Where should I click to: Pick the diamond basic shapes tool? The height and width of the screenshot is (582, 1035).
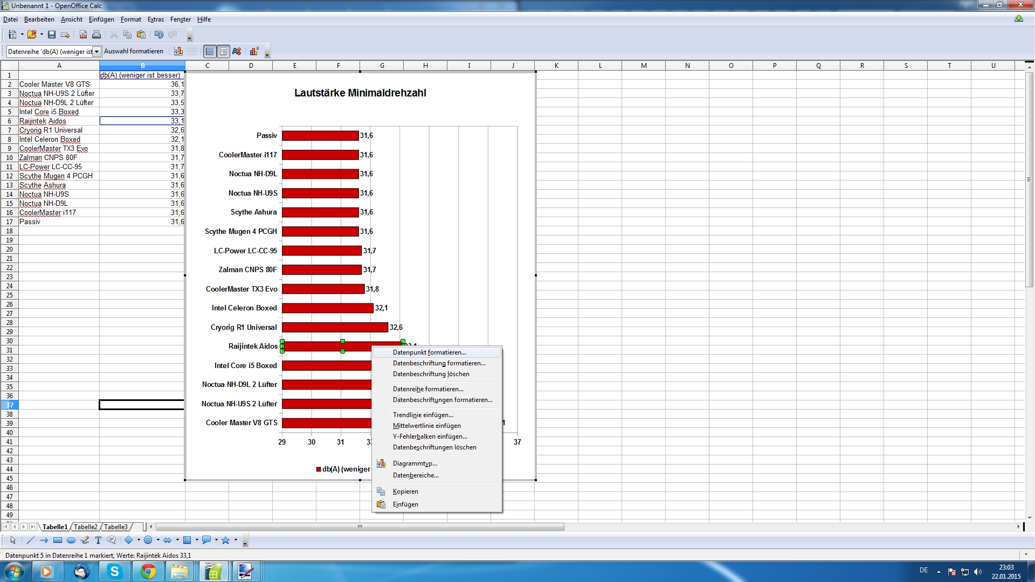129,540
